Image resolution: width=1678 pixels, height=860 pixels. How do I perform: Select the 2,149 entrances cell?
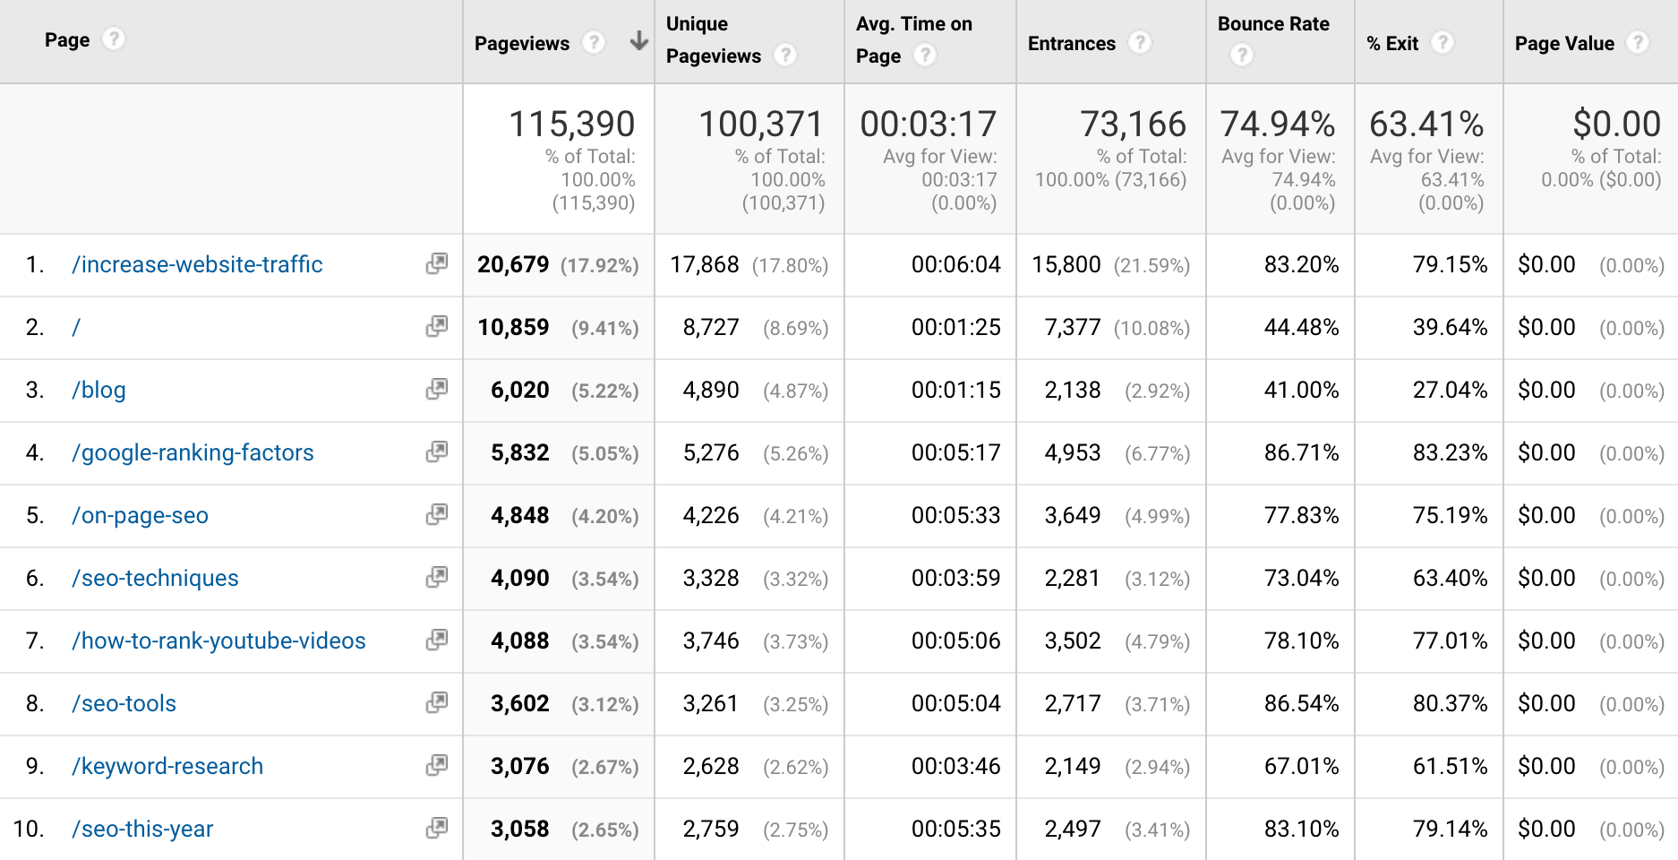(1073, 766)
